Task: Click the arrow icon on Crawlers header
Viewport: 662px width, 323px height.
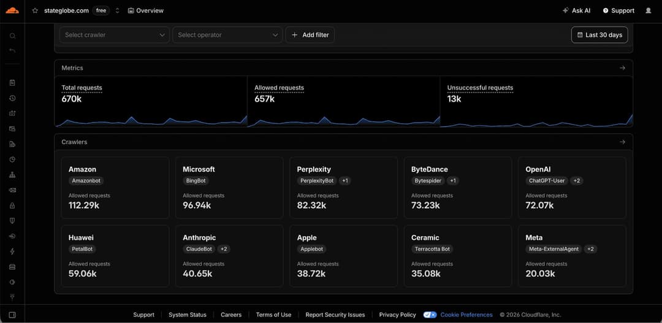Action: pos(622,142)
